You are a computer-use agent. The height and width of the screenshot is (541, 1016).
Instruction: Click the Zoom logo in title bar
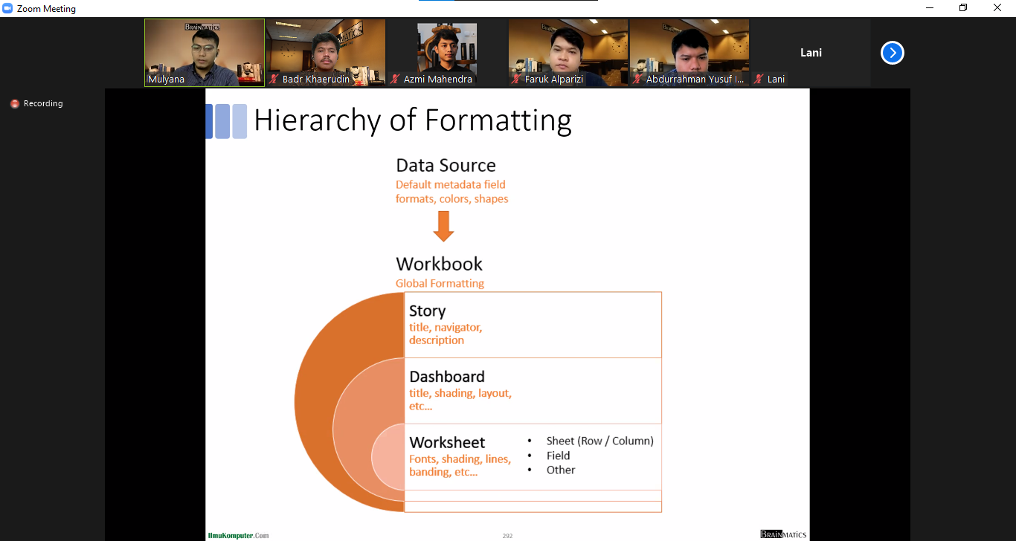(x=8, y=9)
